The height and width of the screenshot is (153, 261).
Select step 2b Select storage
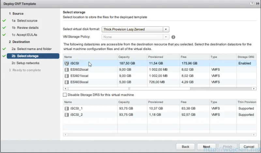33,56
